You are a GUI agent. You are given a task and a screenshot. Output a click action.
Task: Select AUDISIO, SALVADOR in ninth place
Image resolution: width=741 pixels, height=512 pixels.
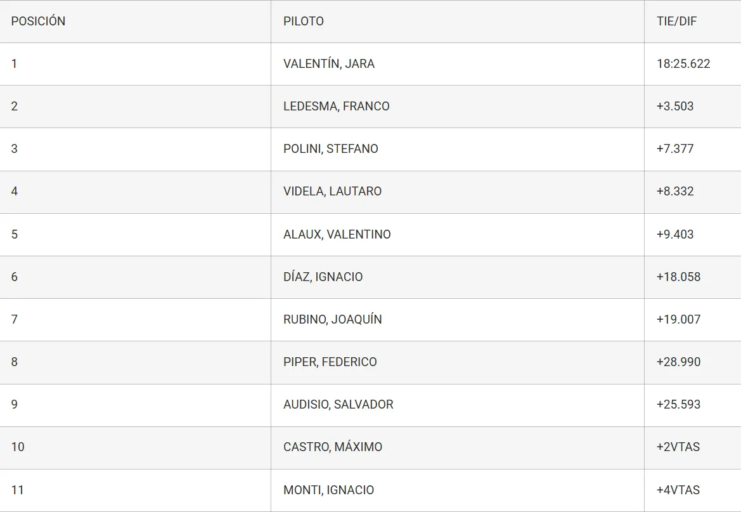338,404
